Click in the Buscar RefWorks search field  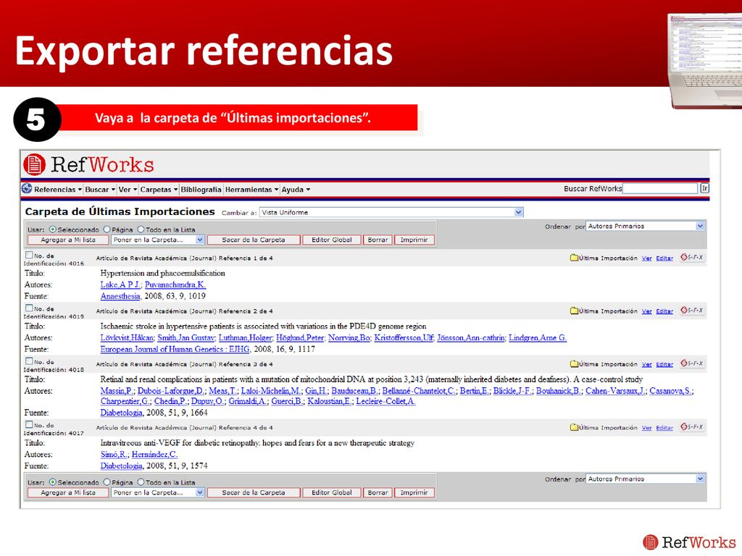pyautogui.click(x=661, y=188)
